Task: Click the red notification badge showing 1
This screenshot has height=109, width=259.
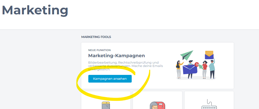Action: pos(197,65)
